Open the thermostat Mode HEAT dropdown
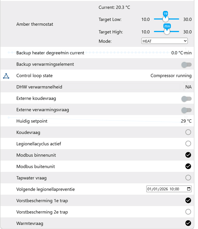The image size is (198, 229). (x=165, y=41)
